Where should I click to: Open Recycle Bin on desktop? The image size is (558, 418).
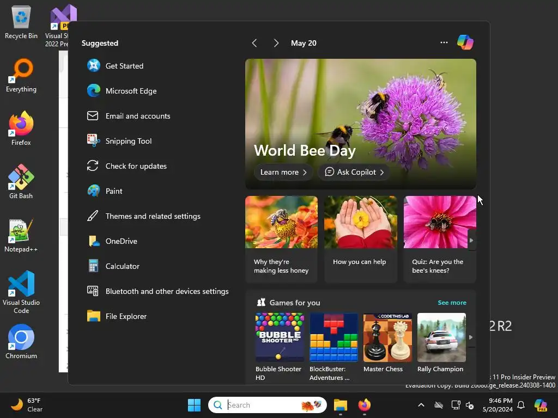point(21,22)
